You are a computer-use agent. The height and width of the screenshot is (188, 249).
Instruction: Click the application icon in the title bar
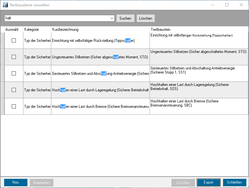tap(5, 5)
